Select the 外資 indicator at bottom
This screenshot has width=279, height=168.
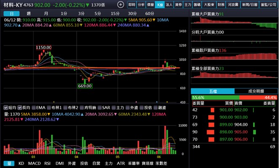pyautogui.click(x=72, y=163)
